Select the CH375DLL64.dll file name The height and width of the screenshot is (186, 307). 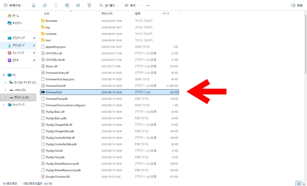pos(55,60)
